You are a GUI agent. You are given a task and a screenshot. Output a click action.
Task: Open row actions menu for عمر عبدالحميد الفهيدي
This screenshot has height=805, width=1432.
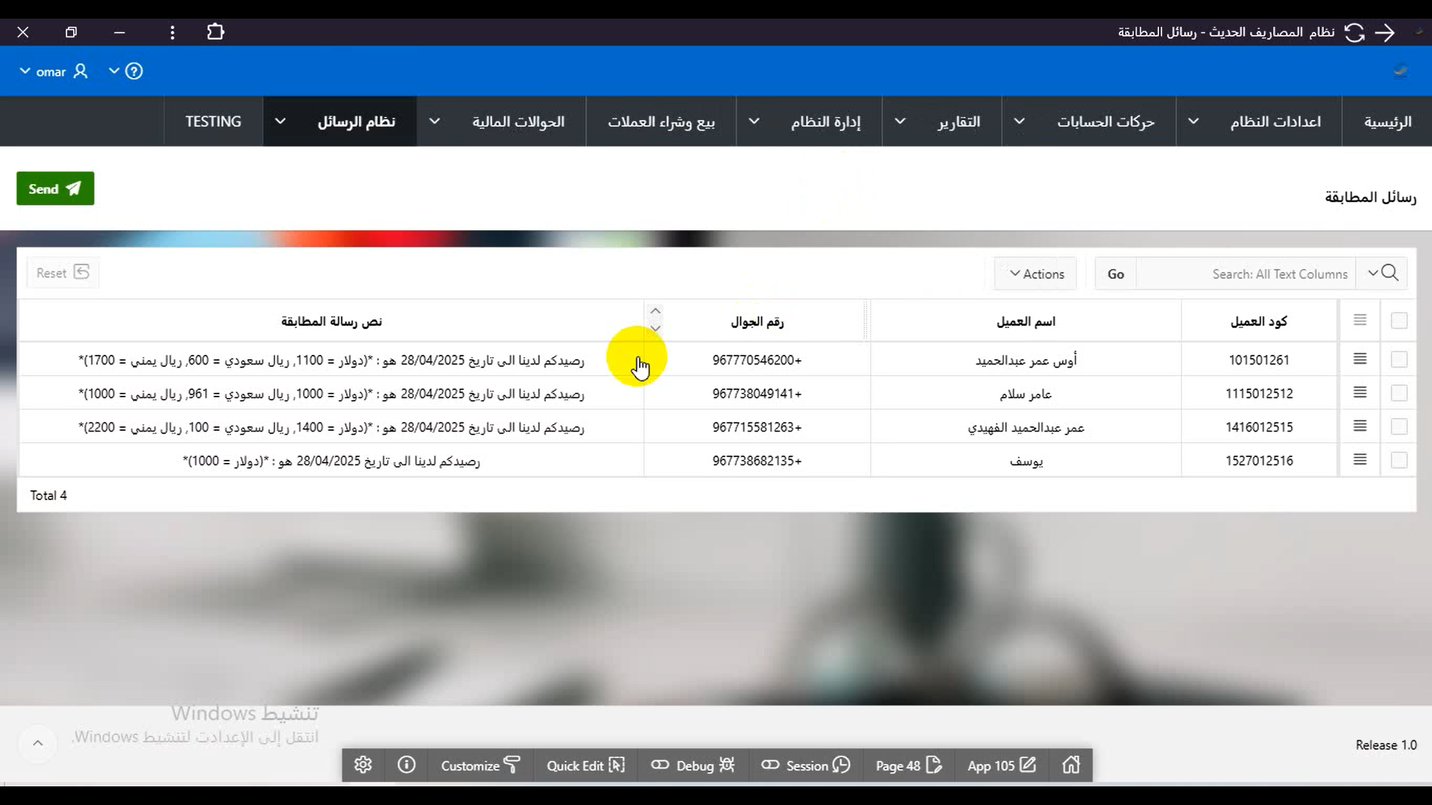click(1360, 426)
